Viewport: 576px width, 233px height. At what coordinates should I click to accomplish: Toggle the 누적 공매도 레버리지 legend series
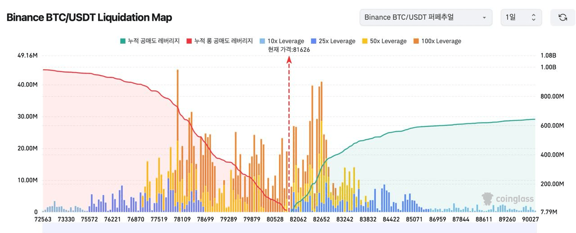tap(150, 41)
